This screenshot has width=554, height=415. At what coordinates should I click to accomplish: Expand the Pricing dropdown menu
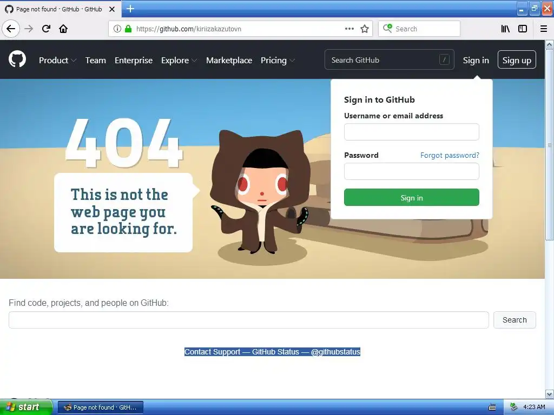coord(278,61)
